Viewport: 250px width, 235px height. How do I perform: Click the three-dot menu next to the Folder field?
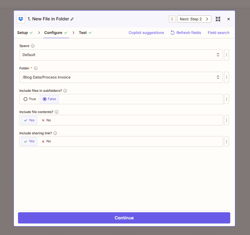click(x=226, y=77)
